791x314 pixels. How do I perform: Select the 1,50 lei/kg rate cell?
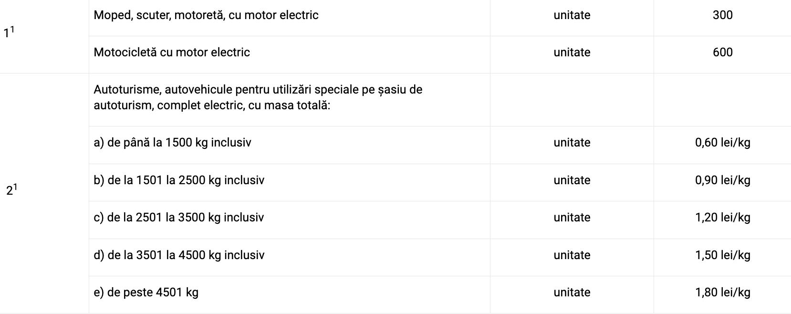pyautogui.click(x=722, y=255)
